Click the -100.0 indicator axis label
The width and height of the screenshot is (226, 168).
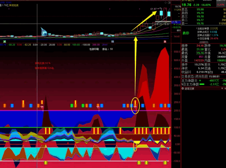pos(176,161)
